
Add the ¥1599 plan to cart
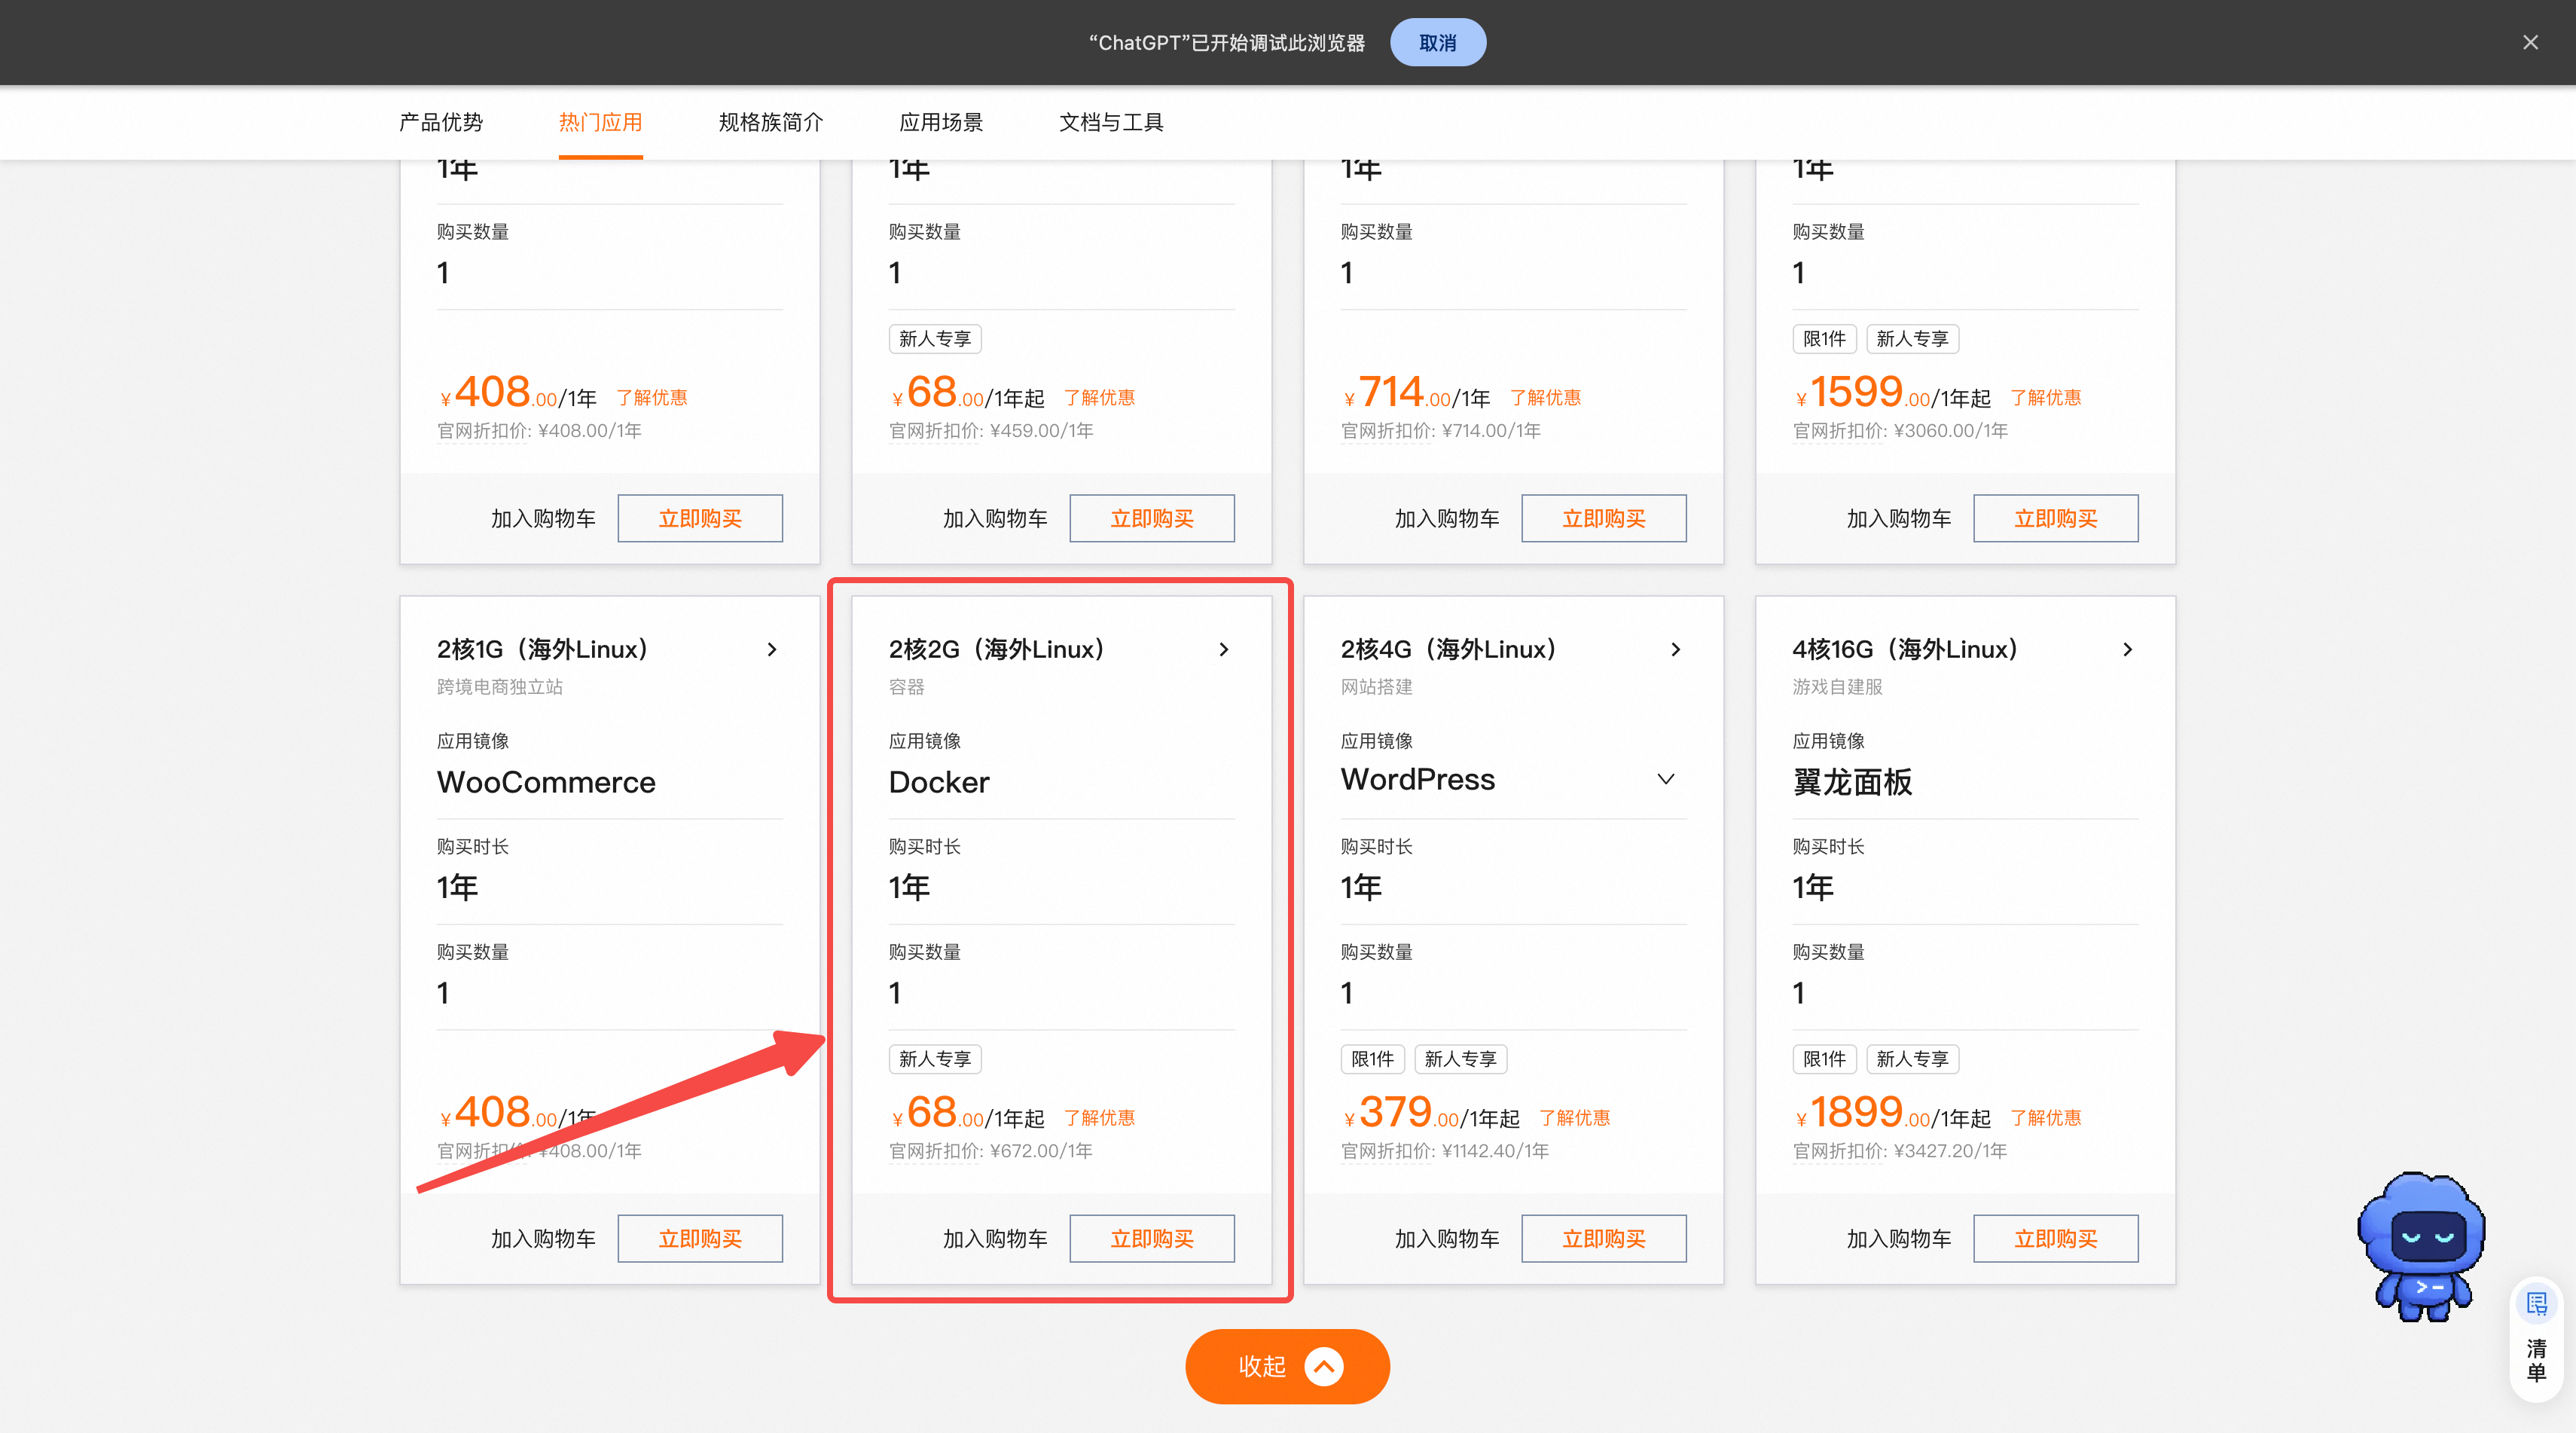[1899, 518]
